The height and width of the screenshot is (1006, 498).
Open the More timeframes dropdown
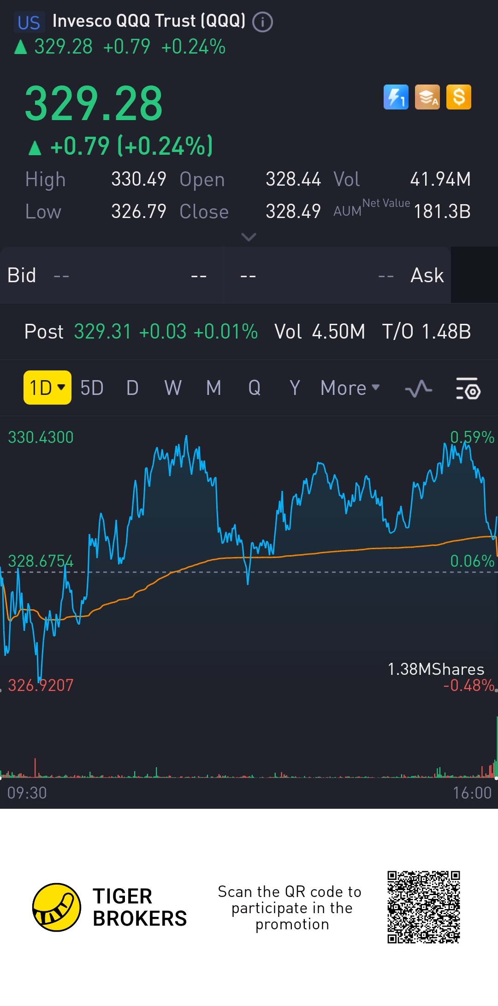pos(350,388)
